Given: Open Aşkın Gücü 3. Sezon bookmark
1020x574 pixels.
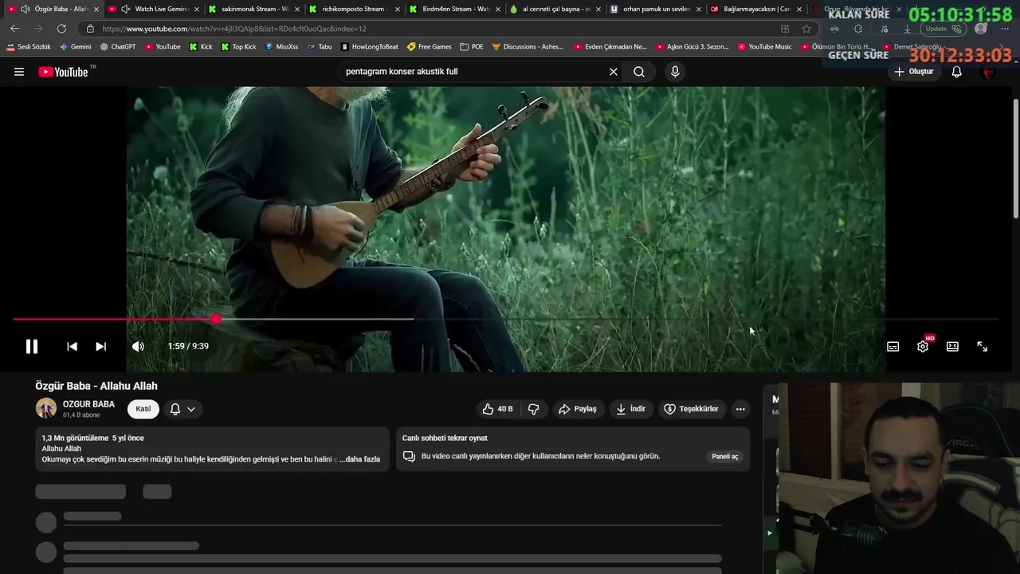Looking at the screenshot, I should click(x=692, y=47).
